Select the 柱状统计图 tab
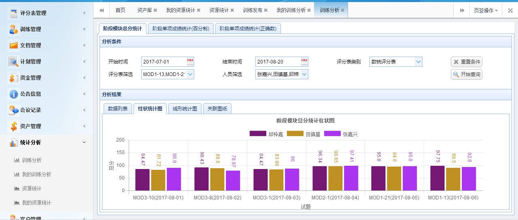The width and height of the screenshot is (518, 220). [x=150, y=109]
